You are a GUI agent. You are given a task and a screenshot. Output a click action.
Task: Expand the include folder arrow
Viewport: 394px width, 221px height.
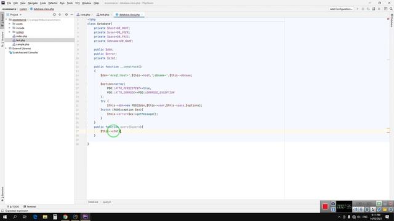[x=10, y=28]
